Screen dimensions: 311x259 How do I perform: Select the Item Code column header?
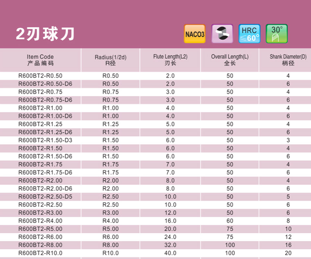pyautogui.click(x=40, y=60)
